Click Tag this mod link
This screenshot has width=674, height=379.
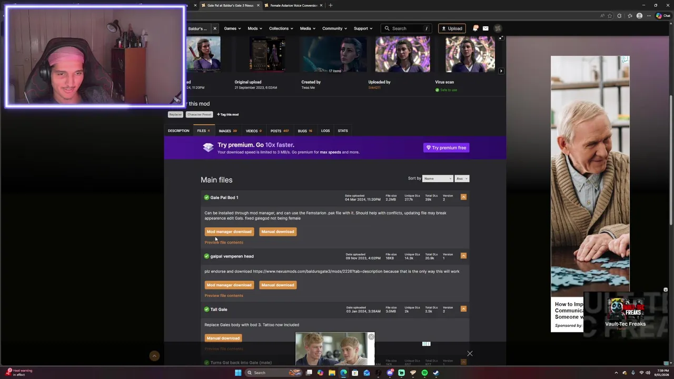pos(227,114)
